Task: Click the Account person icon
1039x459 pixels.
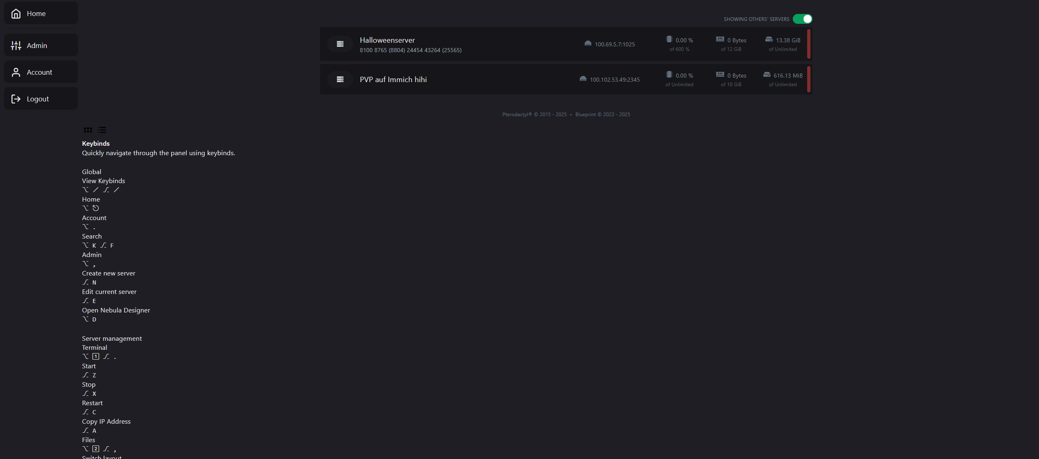Action: [16, 72]
